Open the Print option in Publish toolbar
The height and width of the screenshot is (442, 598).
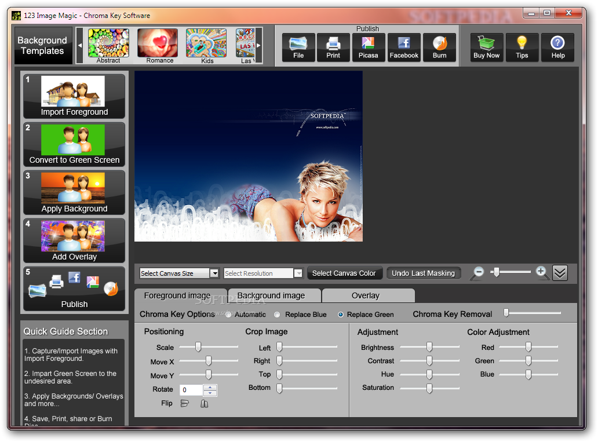click(x=333, y=48)
